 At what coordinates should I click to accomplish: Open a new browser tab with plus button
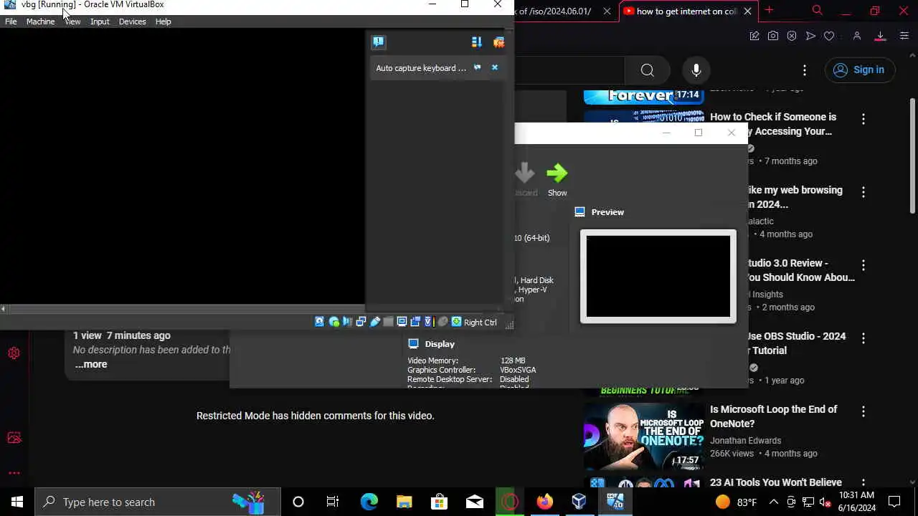(769, 10)
